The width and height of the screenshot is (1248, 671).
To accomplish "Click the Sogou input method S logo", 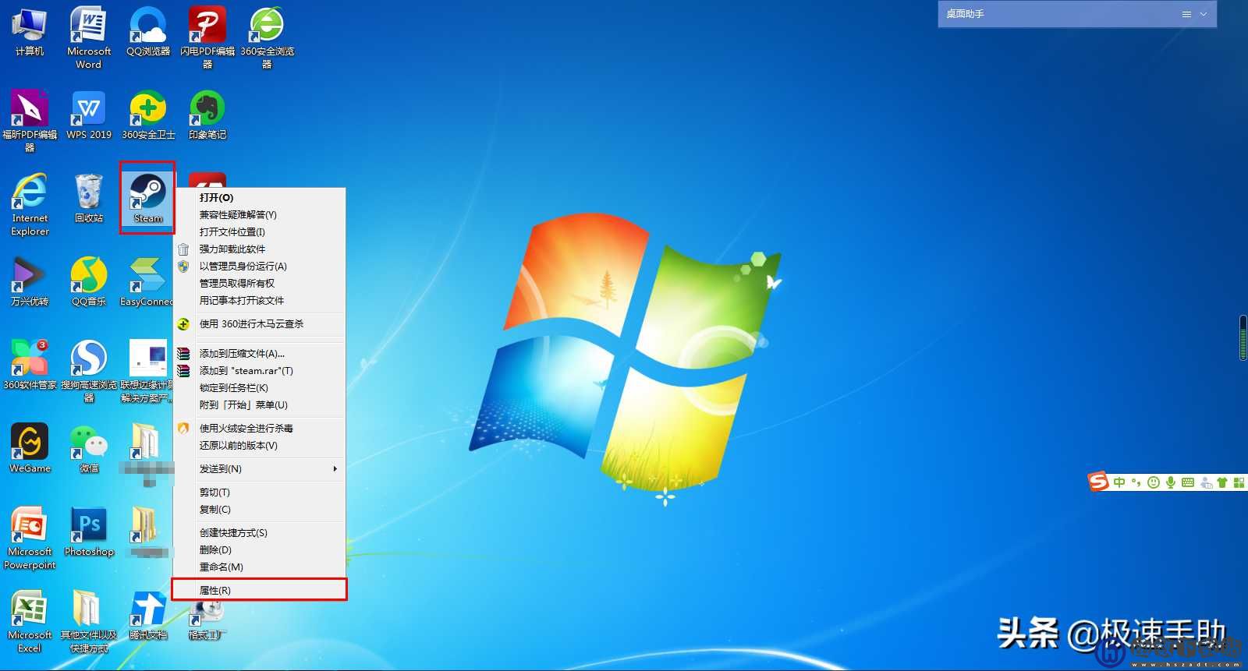I will pyautogui.click(x=1098, y=482).
